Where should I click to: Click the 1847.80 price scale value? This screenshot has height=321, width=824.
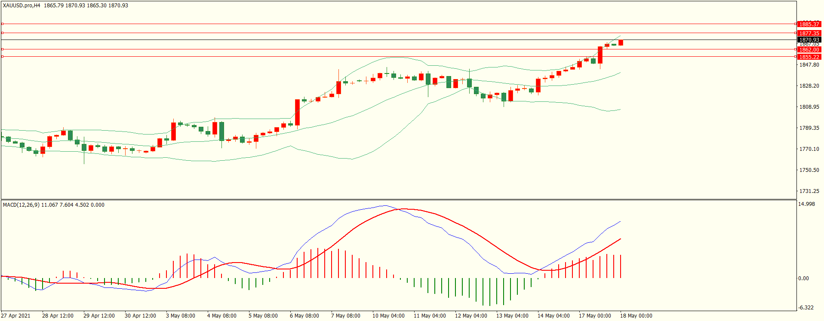point(809,65)
